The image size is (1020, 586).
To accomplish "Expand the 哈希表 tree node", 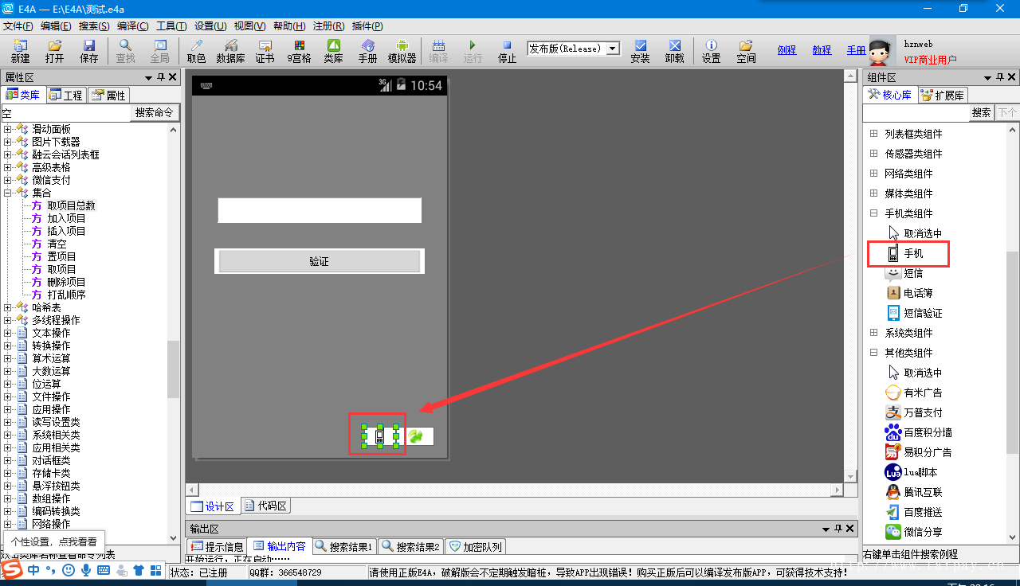I will [x=8, y=307].
